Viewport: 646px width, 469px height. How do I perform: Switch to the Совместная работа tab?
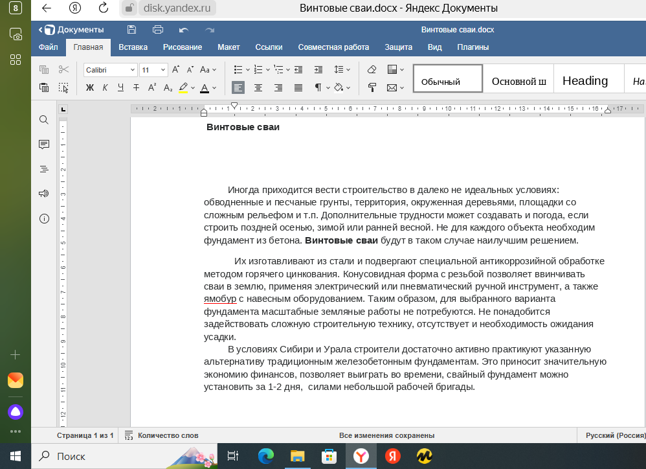tap(334, 47)
